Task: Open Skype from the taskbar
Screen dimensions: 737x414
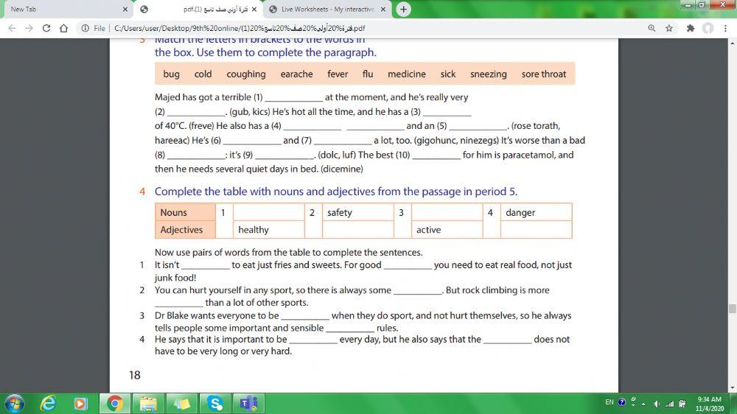Action: [x=215, y=403]
